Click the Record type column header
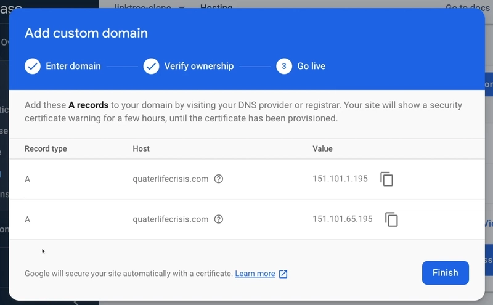493x305 pixels. click(x=46, y=148)
